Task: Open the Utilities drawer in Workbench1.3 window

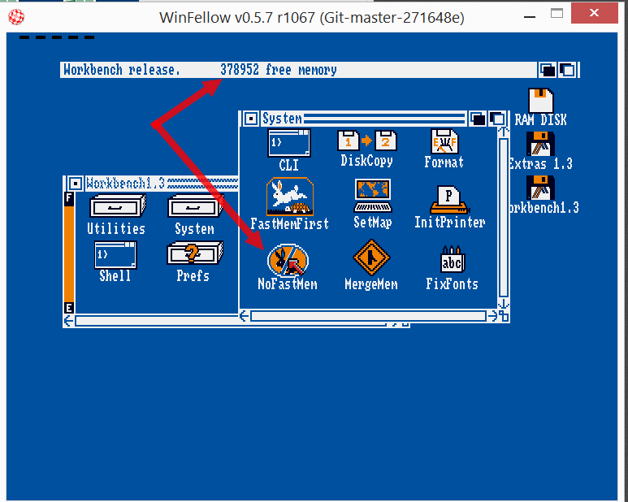Action: [x=117, y=206]
